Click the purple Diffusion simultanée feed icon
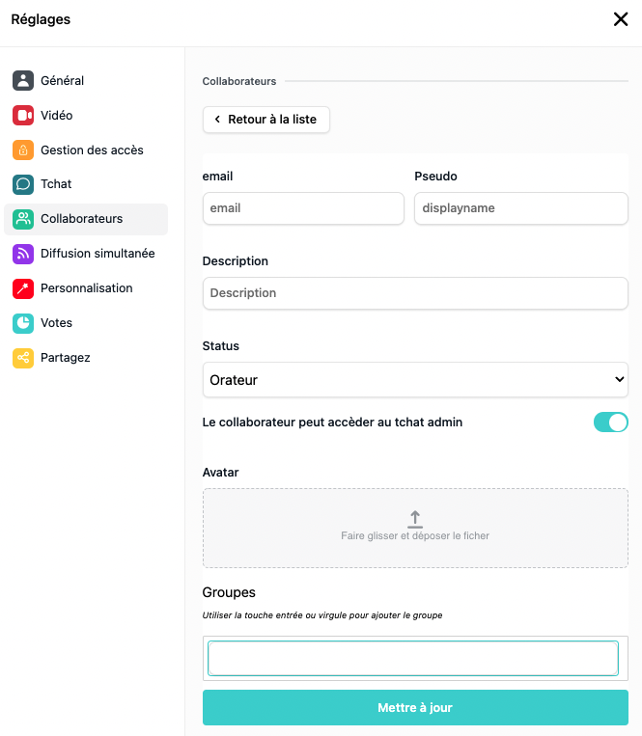 point(23,254)
